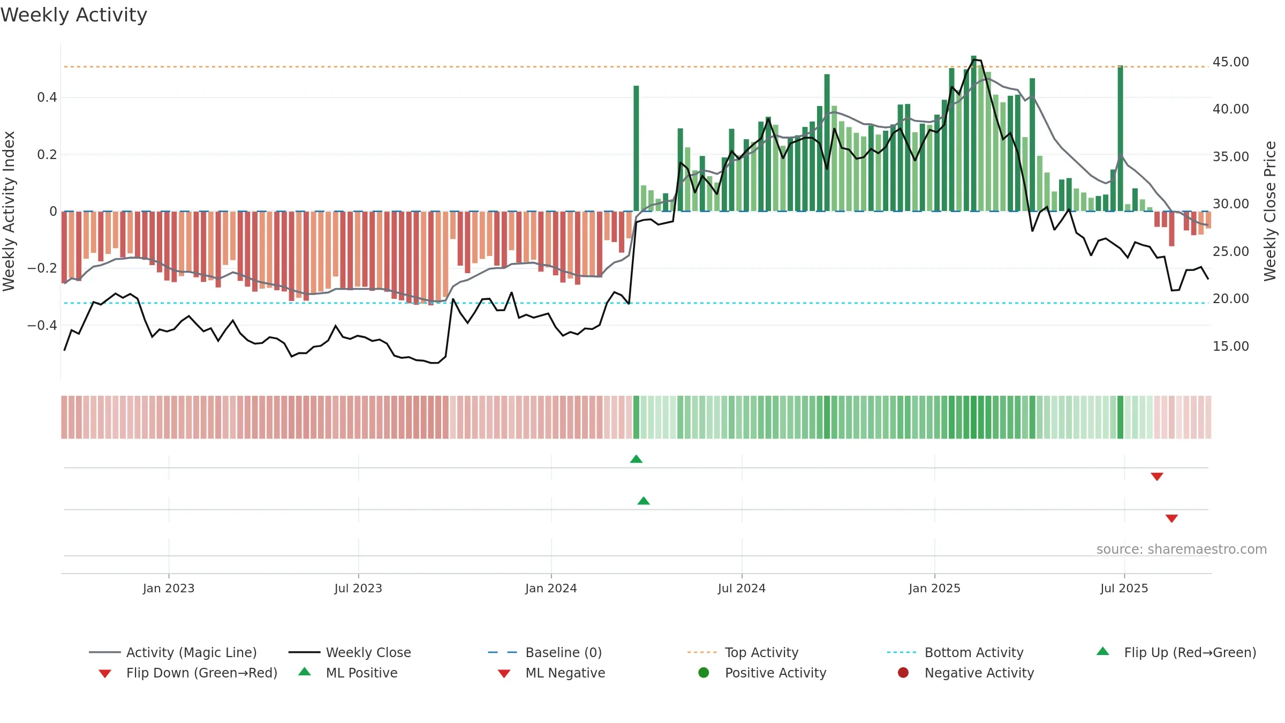
Task: Click the 45.00 price axis tick
Action: click(1231, 62)
